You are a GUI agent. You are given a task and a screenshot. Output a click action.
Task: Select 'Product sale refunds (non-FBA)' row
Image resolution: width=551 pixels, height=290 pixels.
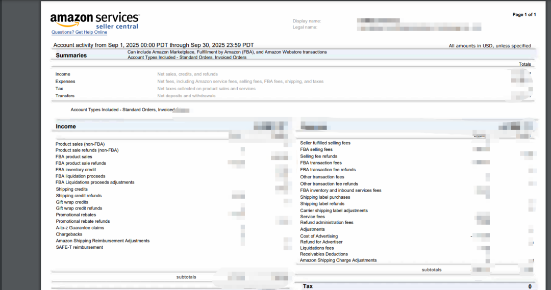pyautogui.click(x=87, y=150)
